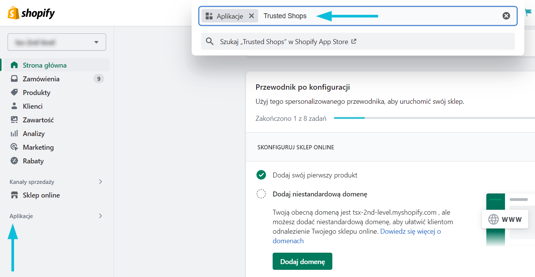Click the Zamówienia inbox icon
Image resolution: width=535 pixels, height=277 pixels.
(x=14, y=79)
